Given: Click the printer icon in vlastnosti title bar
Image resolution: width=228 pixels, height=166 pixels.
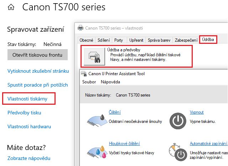Looking at the screenshot, I should (81, 27).
